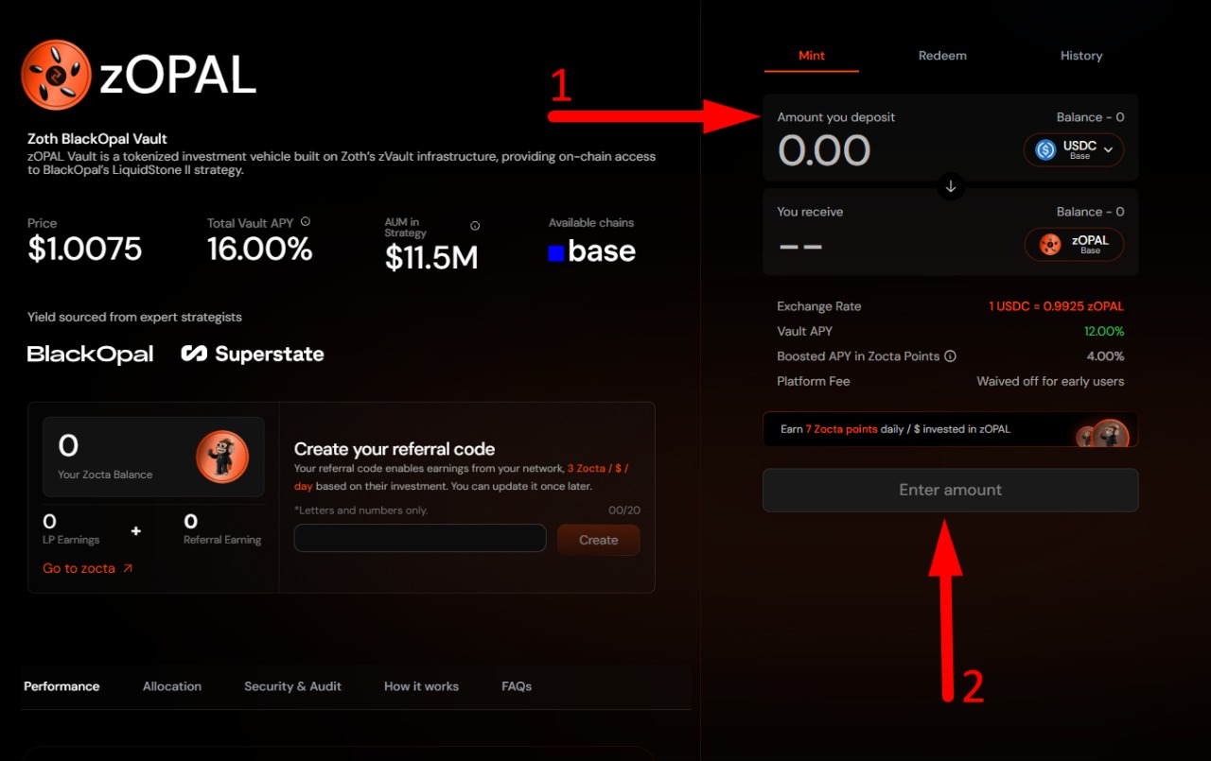
Task: Click the deposit amount 0.00 field
Action: click(824, 151)
